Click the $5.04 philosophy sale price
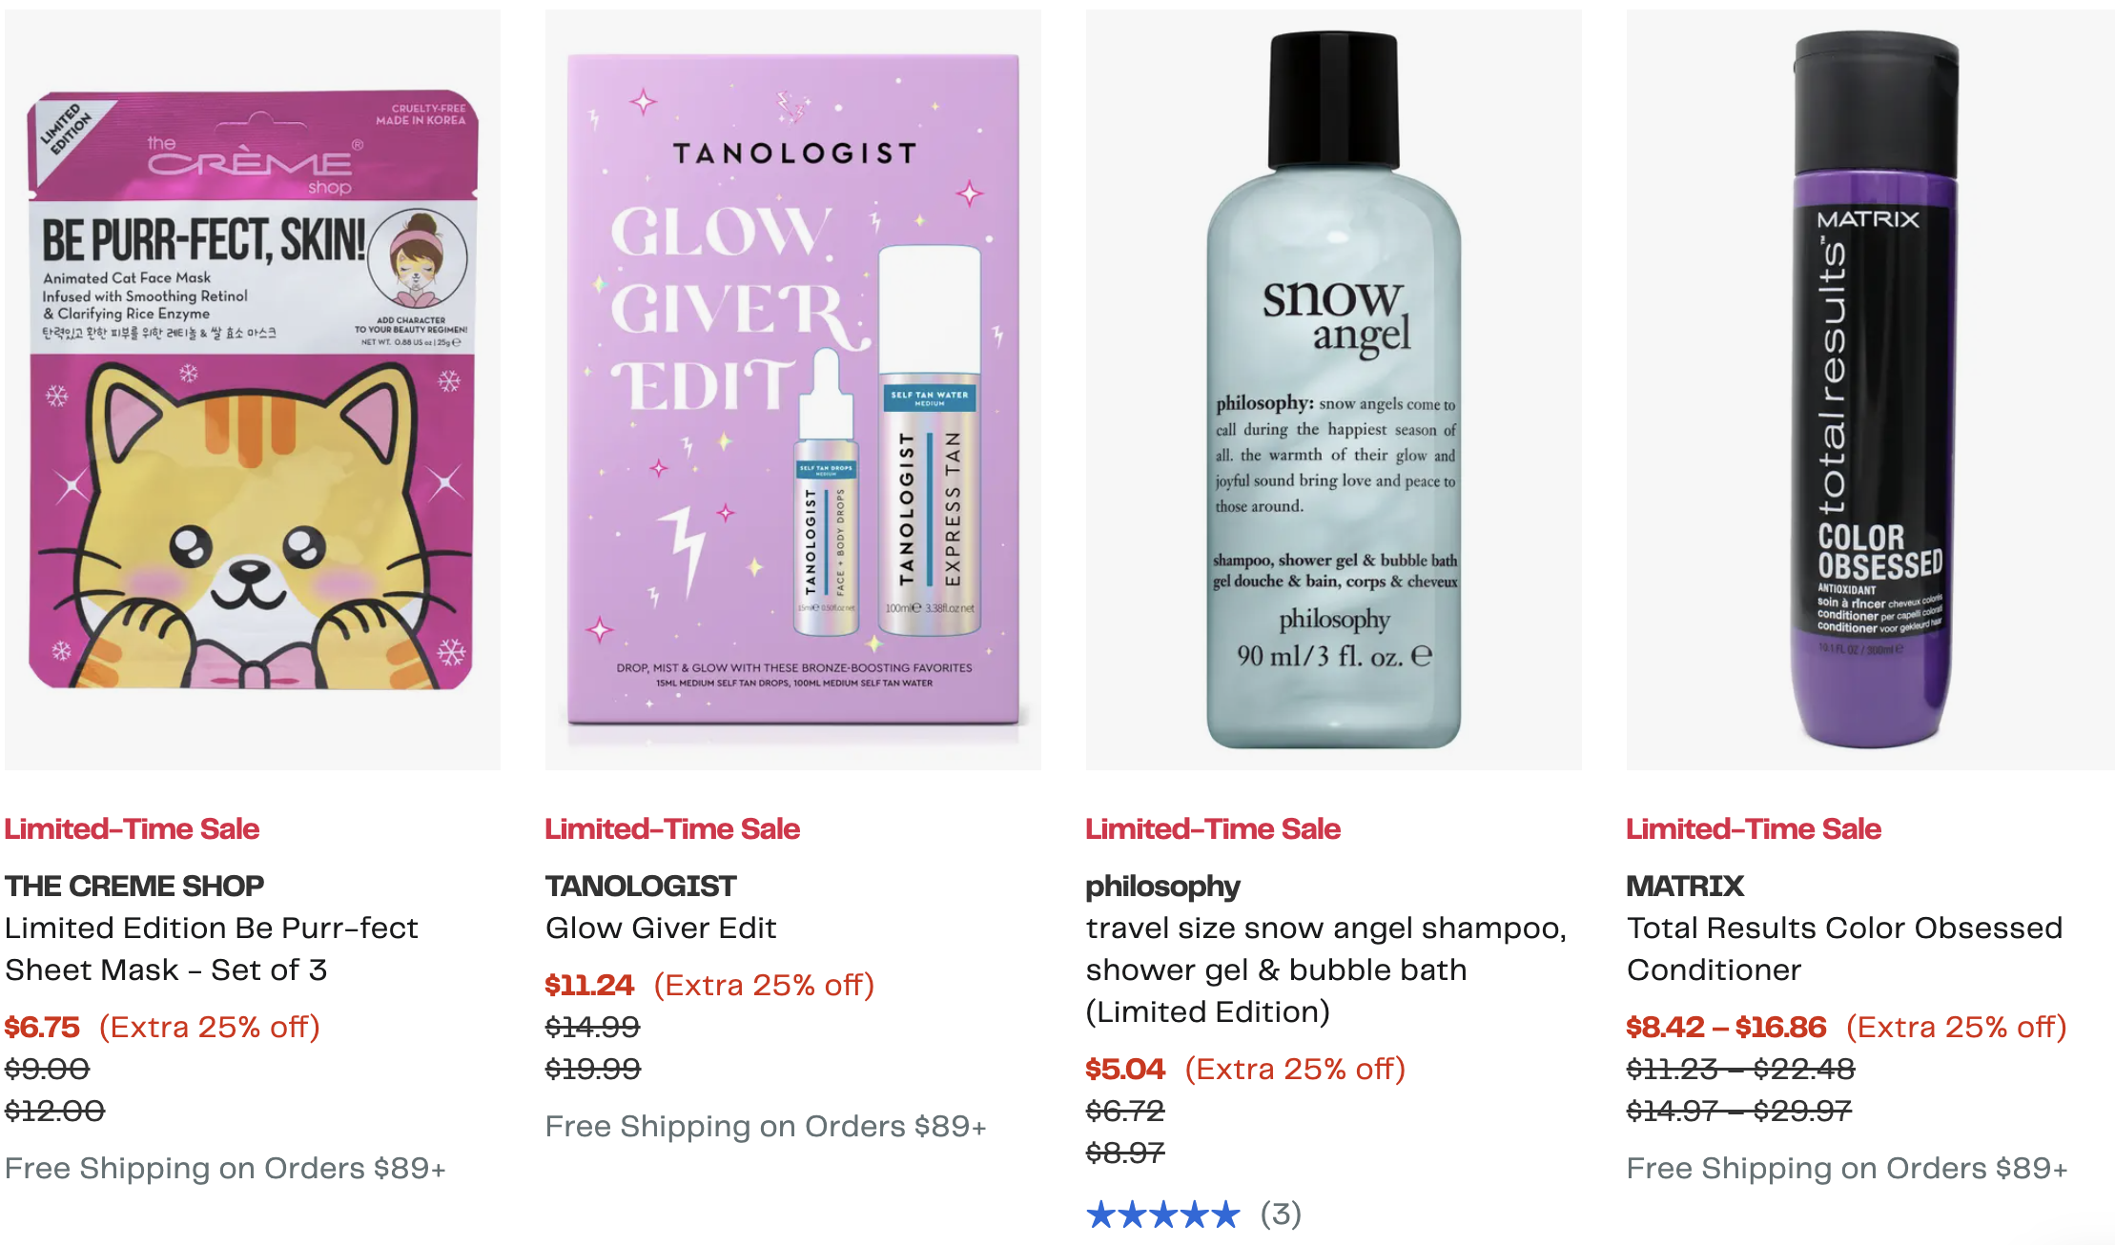The image size is (2115, 1245). [x=1125, y=1069]
